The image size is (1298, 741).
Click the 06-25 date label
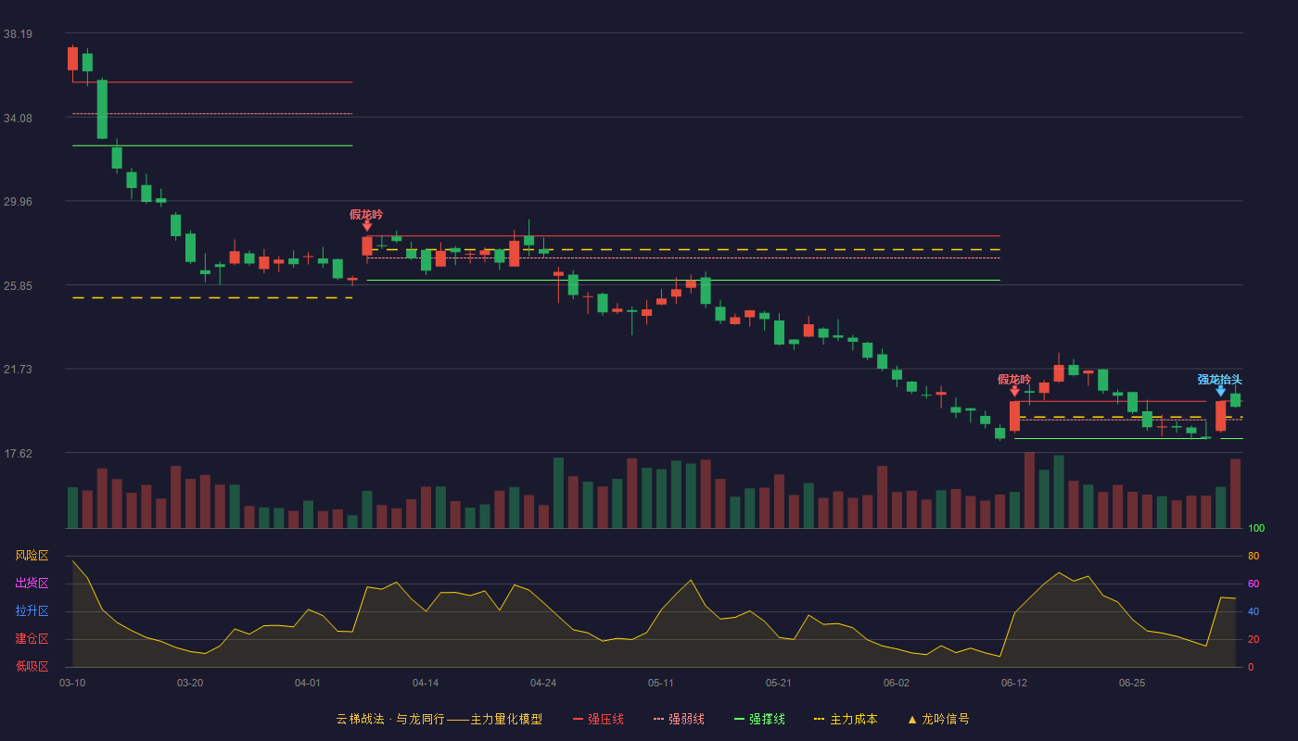click(x=1132, y=683)
